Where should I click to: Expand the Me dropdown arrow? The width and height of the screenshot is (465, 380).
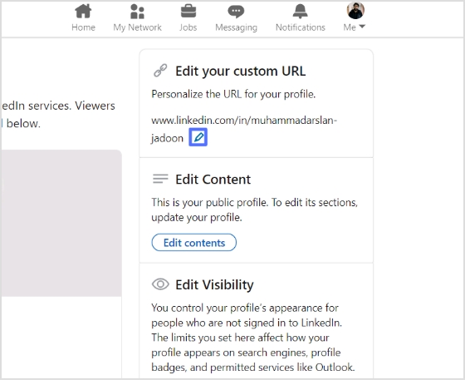[x=362, y=27]
